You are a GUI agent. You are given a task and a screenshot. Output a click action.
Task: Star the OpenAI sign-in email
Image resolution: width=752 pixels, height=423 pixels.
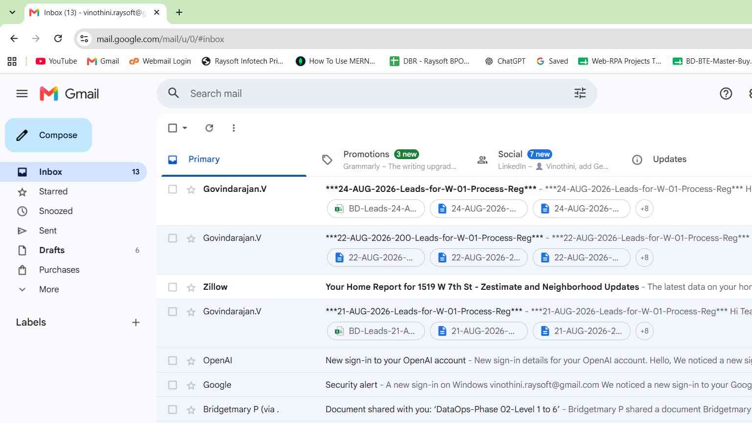coord(191,361)
